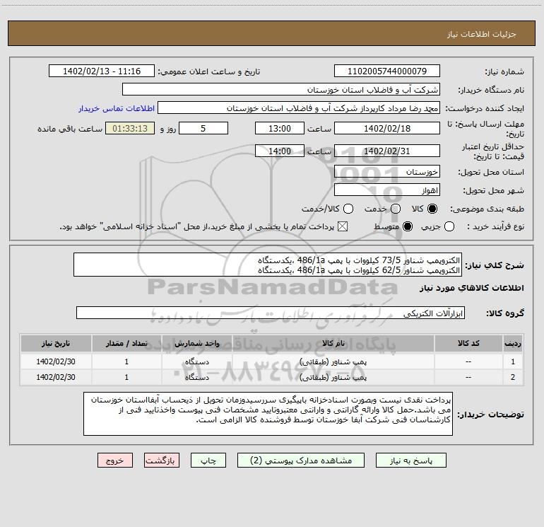Click the پاسخ به نیاز button
The width and height of the screenshot is (544, 527).
coord(410,461)
